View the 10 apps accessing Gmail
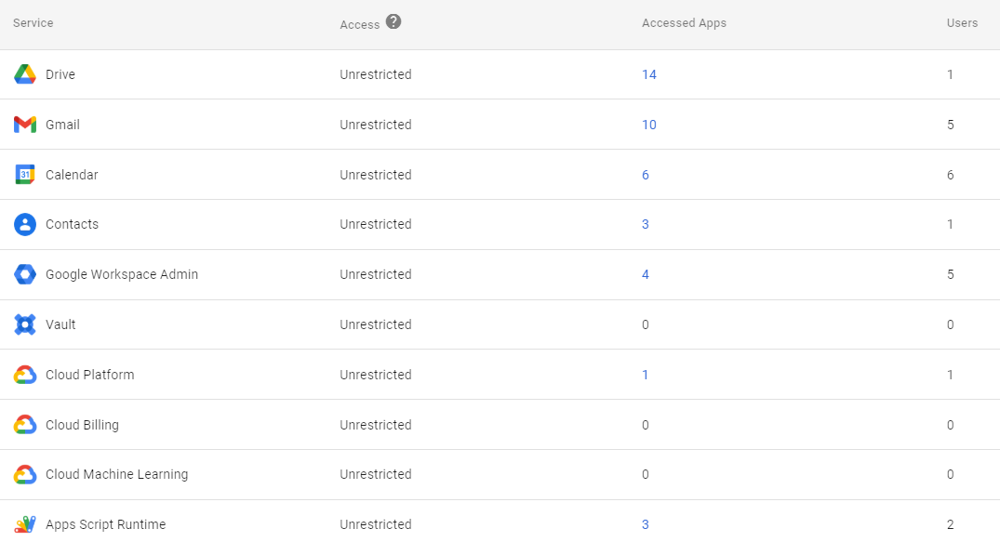1000x542 pixels. click(x=648, y=125)
